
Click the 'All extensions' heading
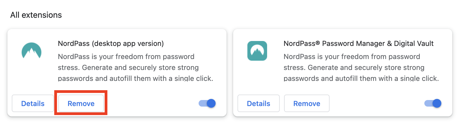[x=36, y=15]
